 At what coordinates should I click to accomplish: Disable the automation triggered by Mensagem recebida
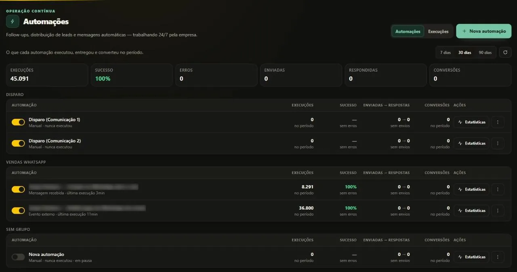tap(18, 189)
